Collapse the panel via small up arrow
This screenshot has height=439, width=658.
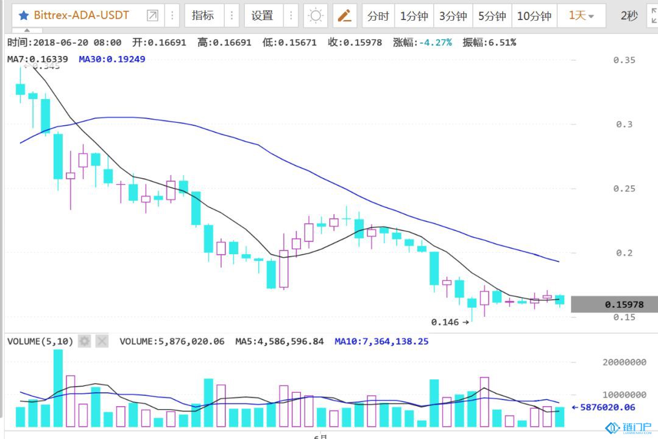(x=27, y=30)
